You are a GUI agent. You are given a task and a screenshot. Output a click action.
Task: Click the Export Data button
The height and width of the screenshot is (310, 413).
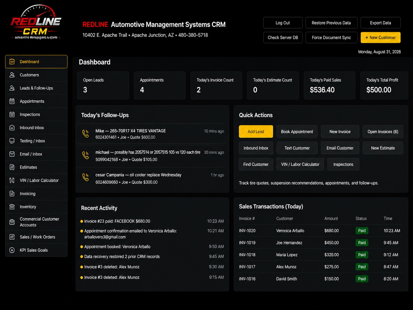click(380, 23)
